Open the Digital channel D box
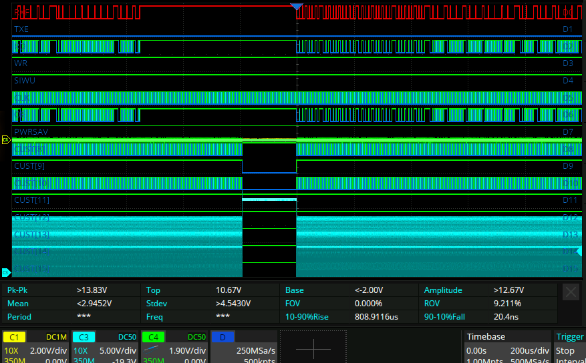The height and width of the screenshot is (363, 586). coord(243,348)
